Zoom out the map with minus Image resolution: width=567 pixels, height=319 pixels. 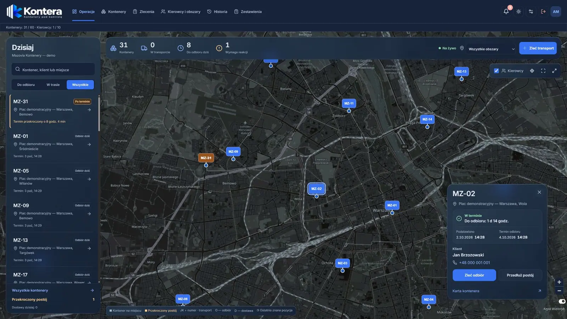pos(559,291)
